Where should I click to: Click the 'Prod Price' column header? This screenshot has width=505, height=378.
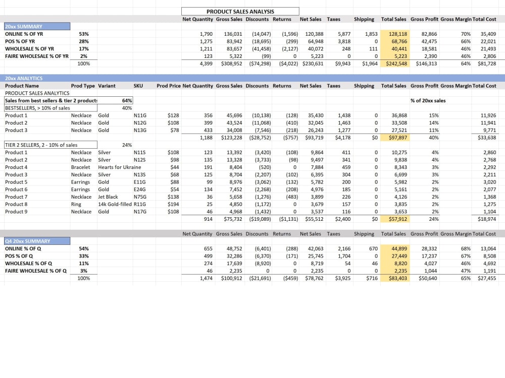pos(168,86)
